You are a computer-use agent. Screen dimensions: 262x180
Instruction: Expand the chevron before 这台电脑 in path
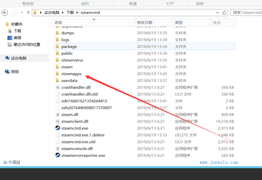[41, 12]
